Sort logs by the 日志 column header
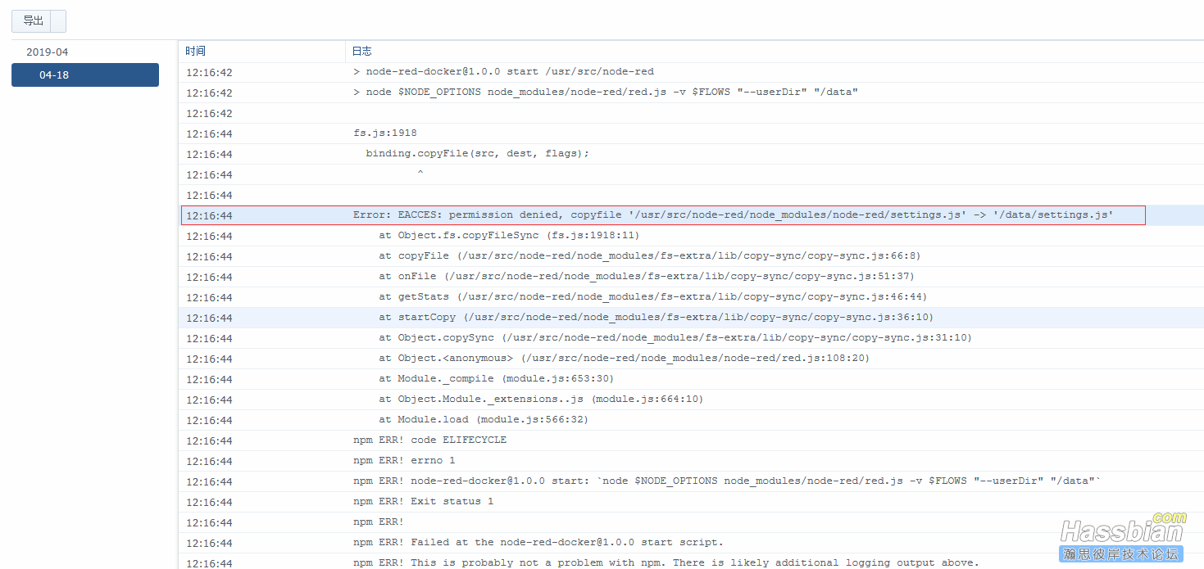This screenshot has height=569, width=1204. click(x=361, y=51)
